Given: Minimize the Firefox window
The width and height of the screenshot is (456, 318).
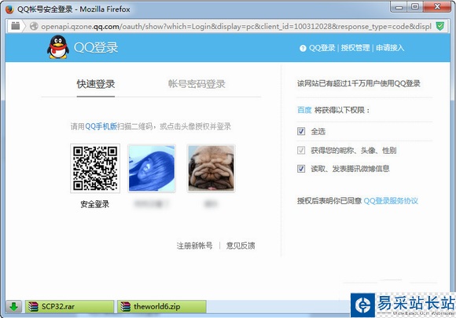Looking at the screenshot, I should [x=399, y=7].
